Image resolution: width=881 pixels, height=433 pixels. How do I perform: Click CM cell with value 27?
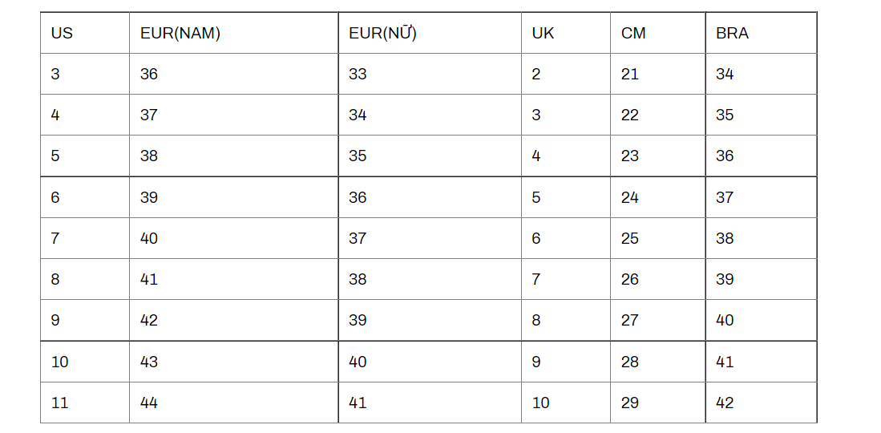pos(657,320)
